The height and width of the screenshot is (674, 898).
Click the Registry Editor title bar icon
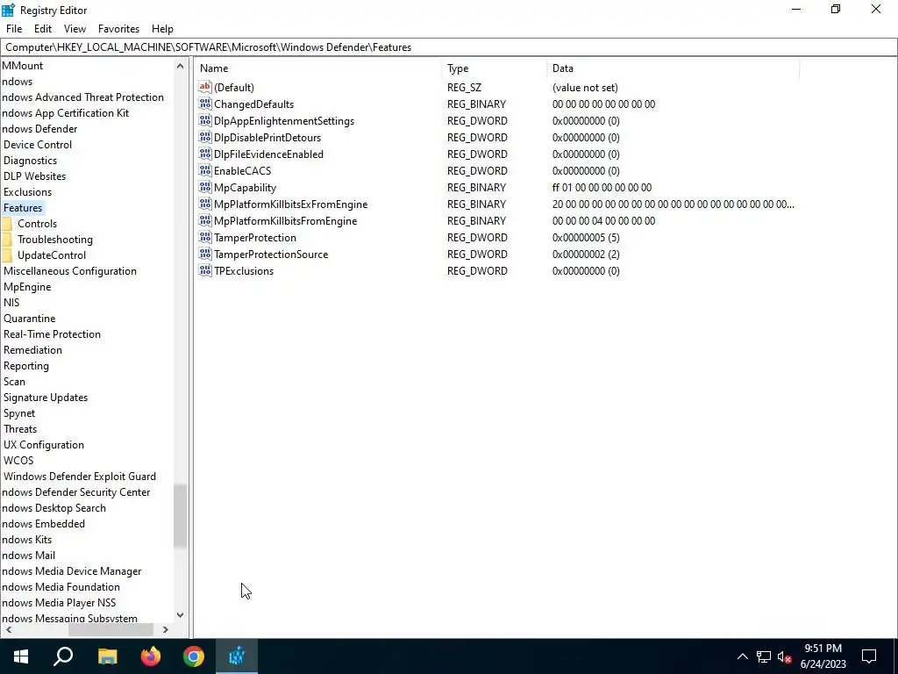coord(8,10)
